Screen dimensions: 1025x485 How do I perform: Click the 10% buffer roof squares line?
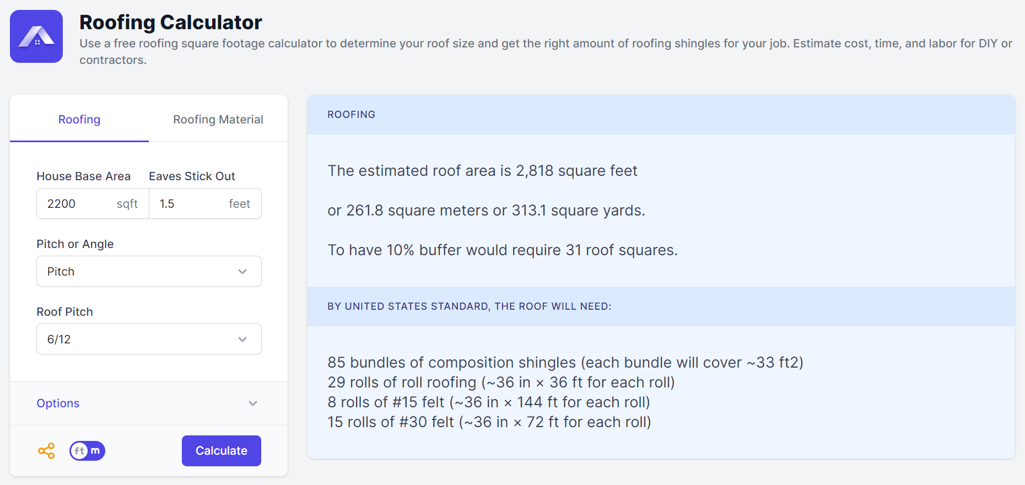(x=502, y=250)
